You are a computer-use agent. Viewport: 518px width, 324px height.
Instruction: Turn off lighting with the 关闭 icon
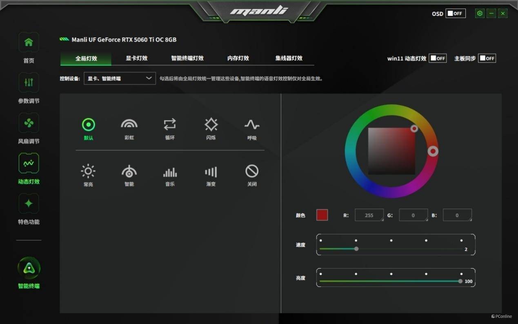coord(252,175)
